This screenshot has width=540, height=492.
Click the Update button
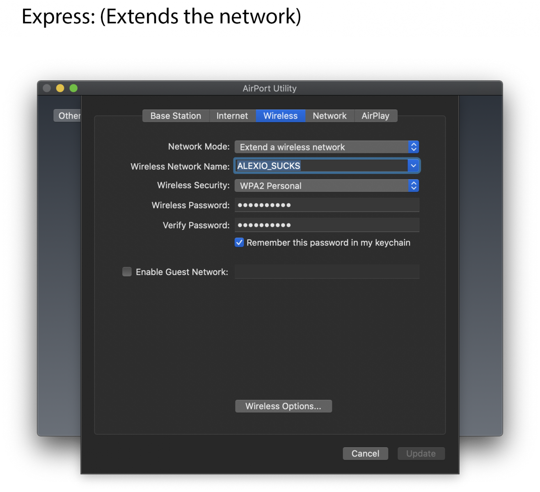click(x=421, y=453)
